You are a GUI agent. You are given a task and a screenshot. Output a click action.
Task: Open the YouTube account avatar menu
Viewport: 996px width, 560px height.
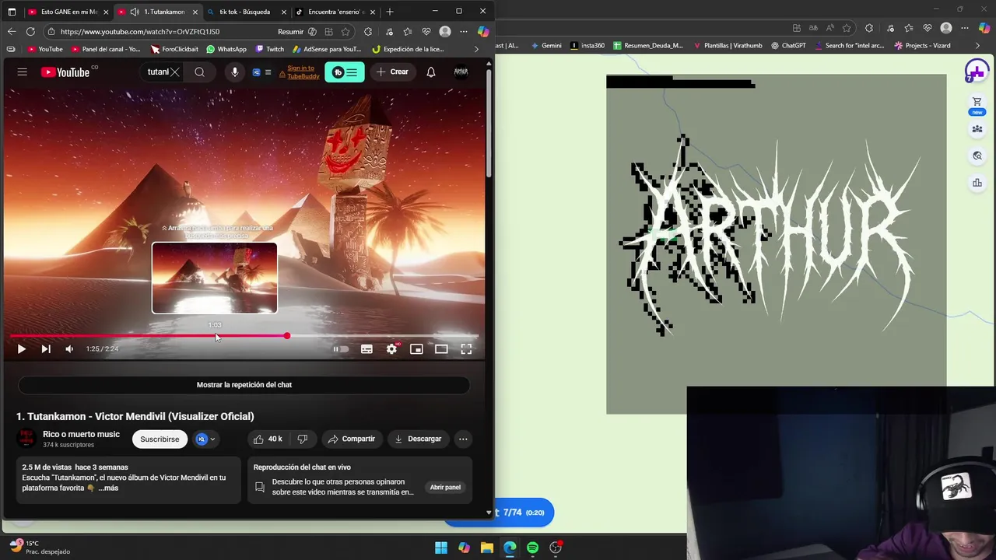point(461,72)
